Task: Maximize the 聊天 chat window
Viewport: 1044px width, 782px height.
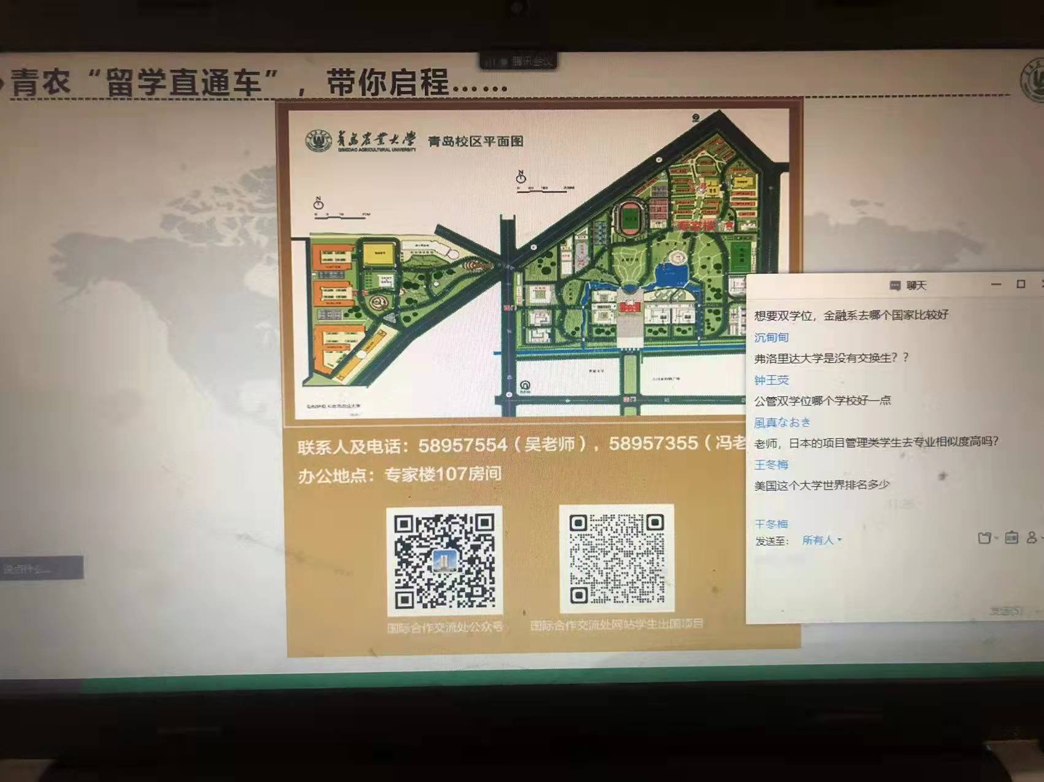Action: coord(1021,284)
